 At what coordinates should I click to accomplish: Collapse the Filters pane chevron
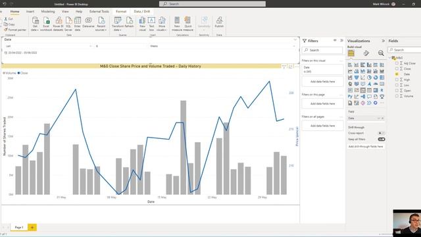click(x=342, y=40)
